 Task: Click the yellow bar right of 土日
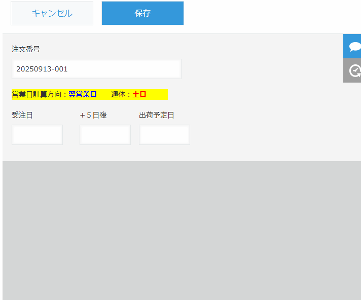(157, 94)
